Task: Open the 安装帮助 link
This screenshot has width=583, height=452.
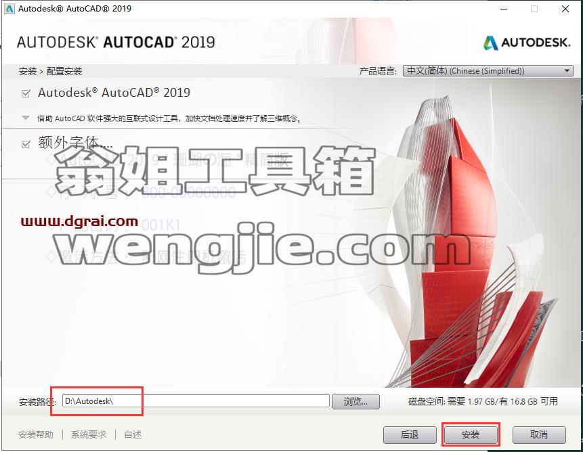Action: [36, 434]
